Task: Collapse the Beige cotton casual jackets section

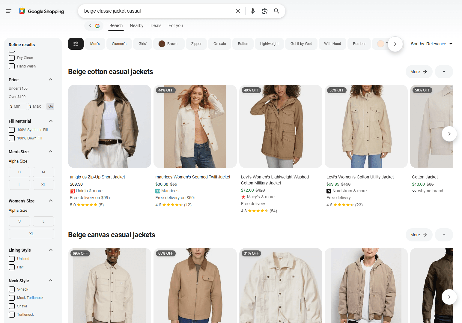Action: tap(444, 72)
